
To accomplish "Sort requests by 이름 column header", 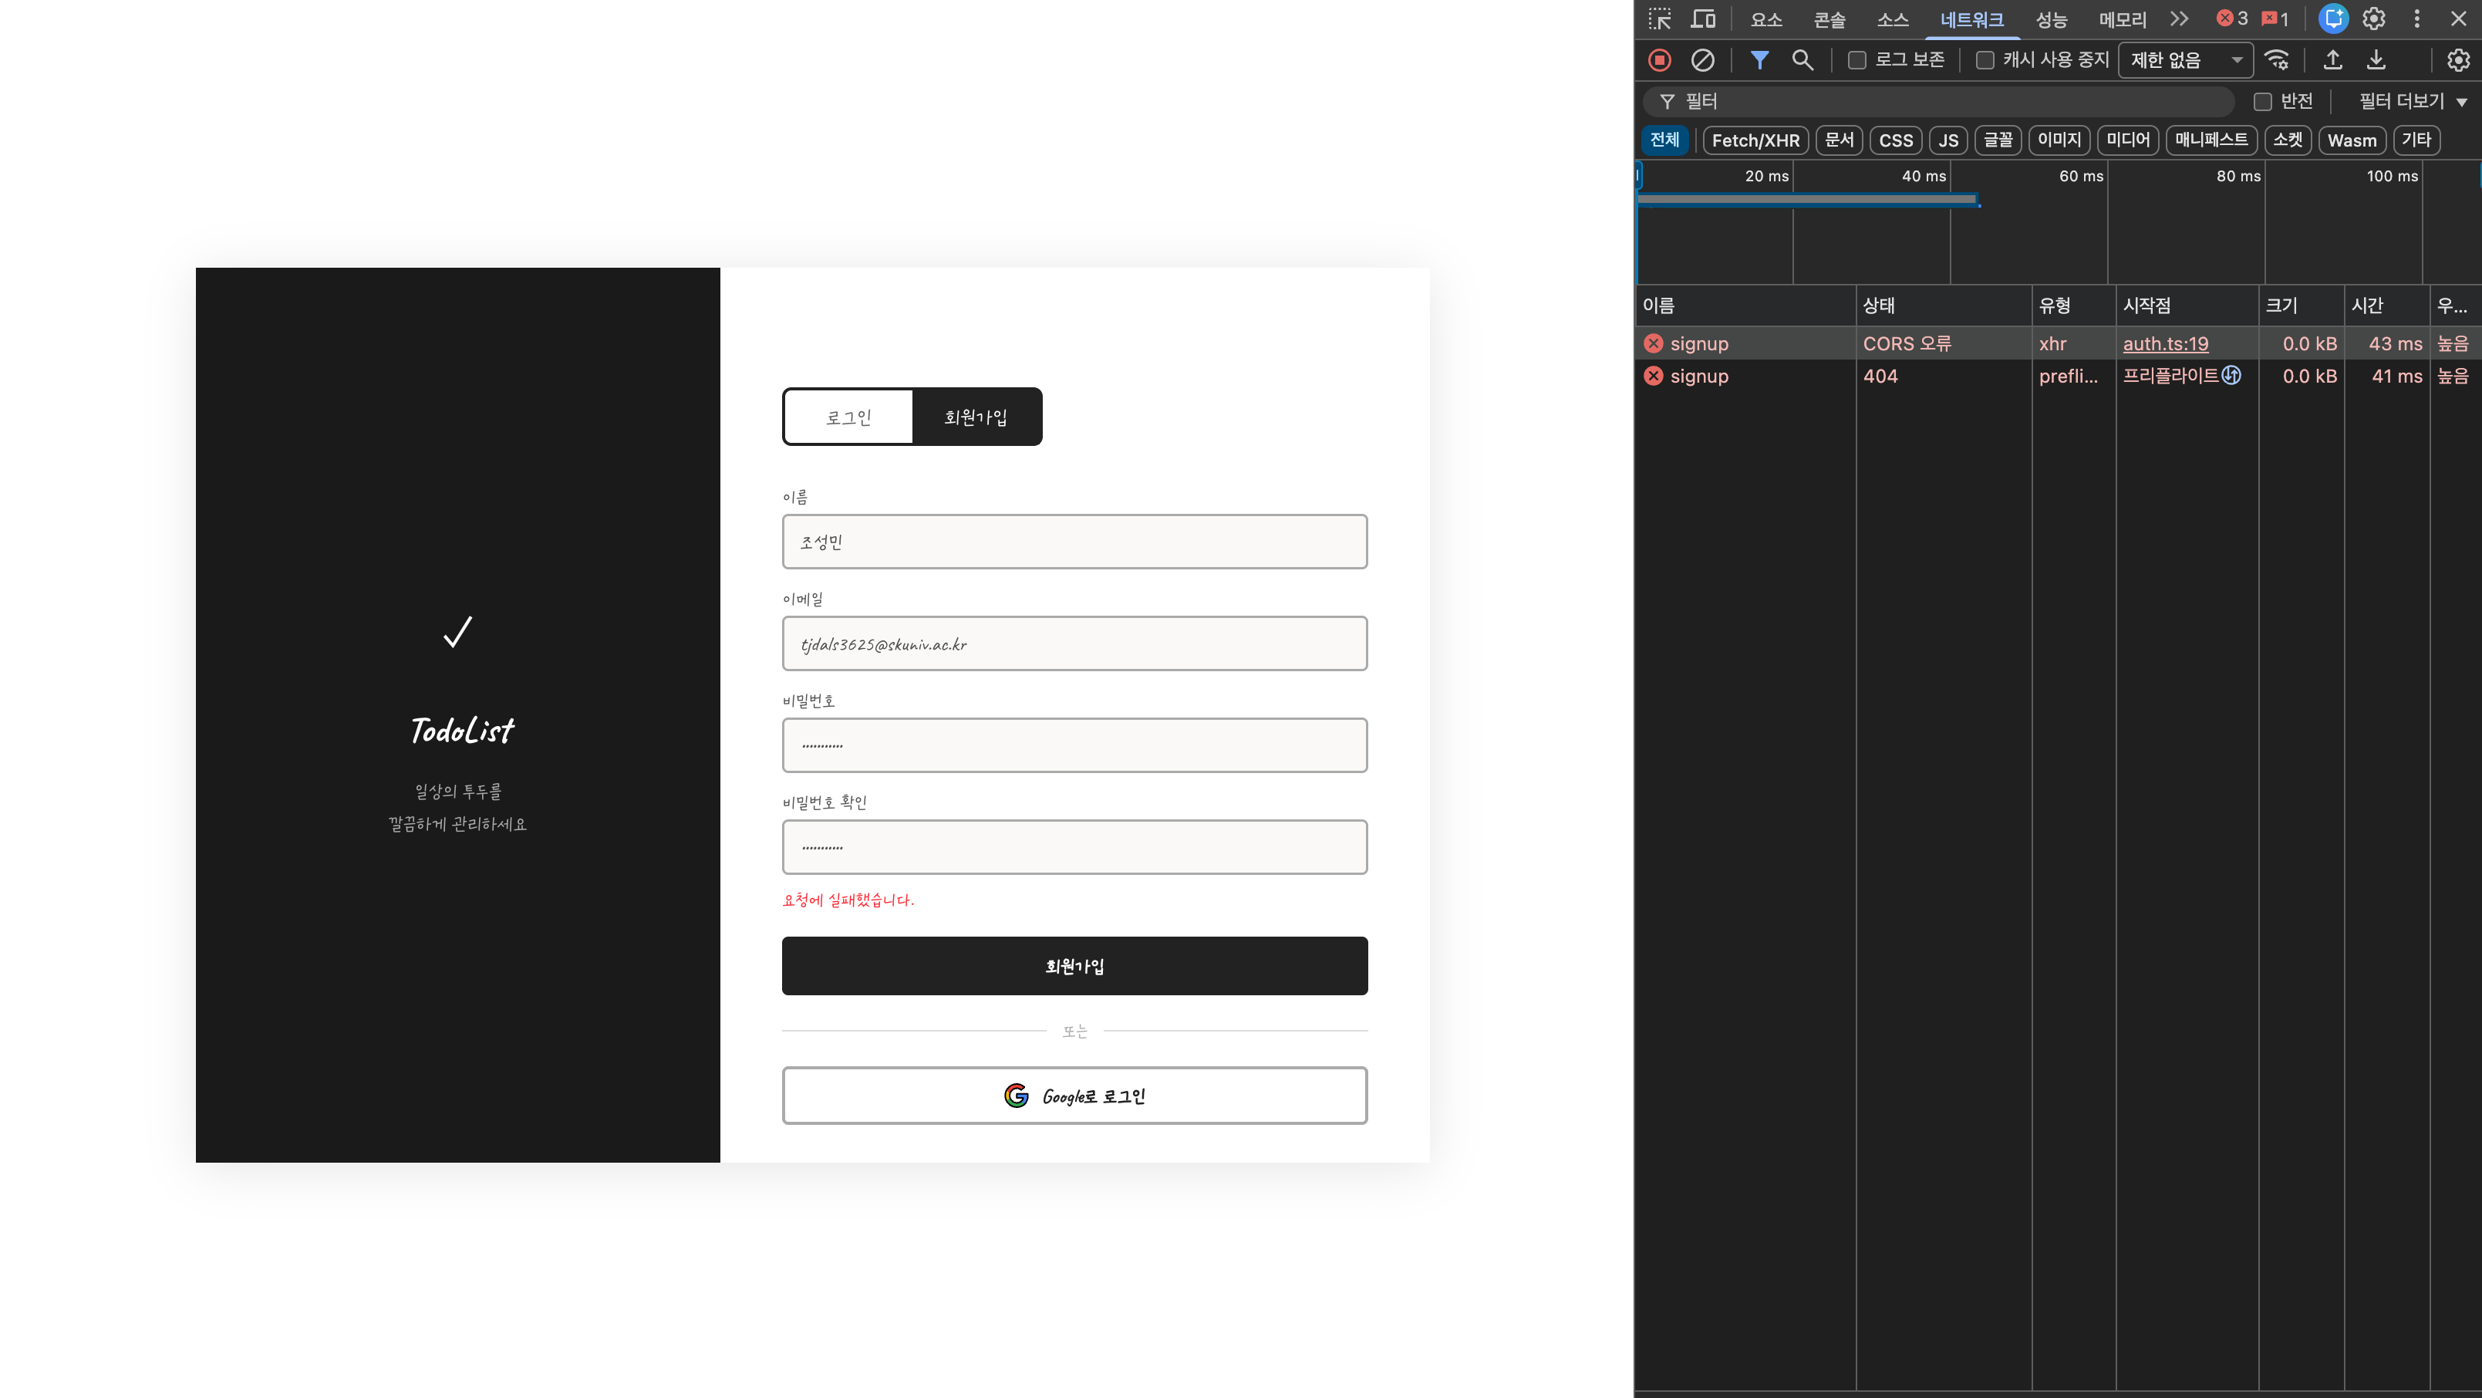I will (1745, 306).
